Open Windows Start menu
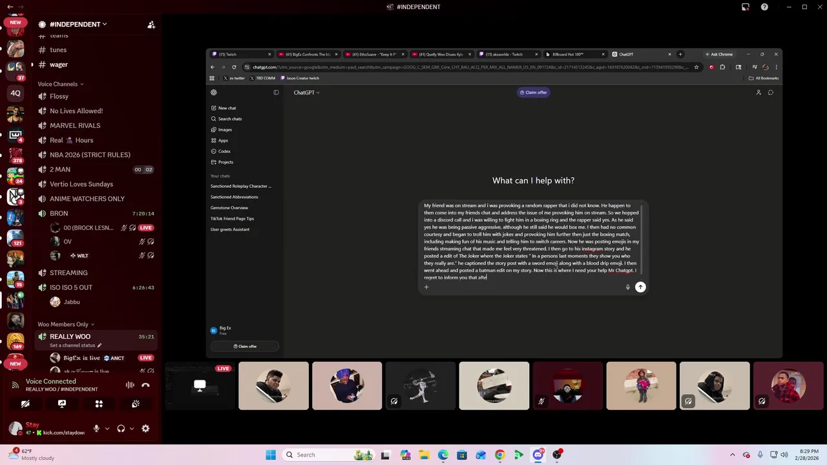Viewport: 827px width, 465px height. coord(271,455)
